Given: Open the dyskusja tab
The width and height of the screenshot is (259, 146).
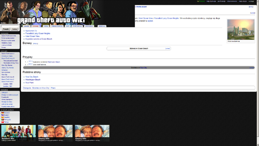Looking at the screenshot, I should (x=35, y=26).
